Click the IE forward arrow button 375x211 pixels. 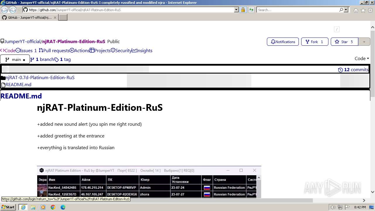[13, 10]
